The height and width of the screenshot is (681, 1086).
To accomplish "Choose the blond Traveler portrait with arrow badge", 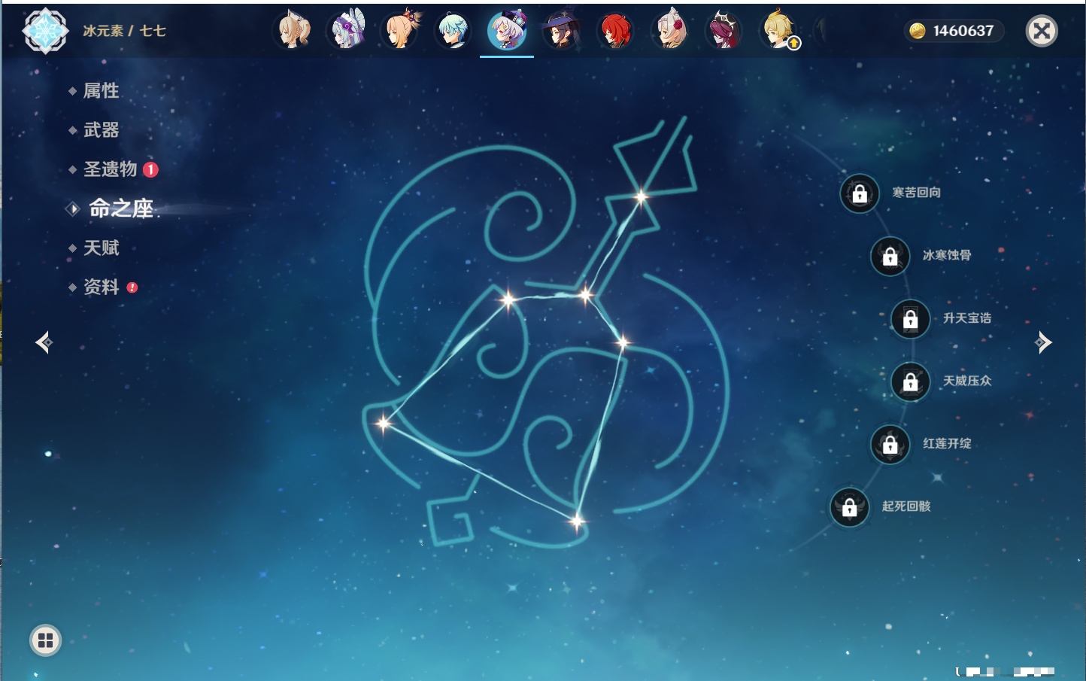I will (779, 31).
